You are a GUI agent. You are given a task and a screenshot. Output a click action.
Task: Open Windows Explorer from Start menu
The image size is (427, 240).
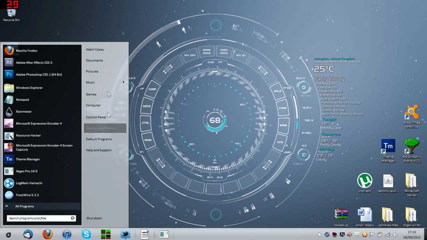click(x=41, y=88)
